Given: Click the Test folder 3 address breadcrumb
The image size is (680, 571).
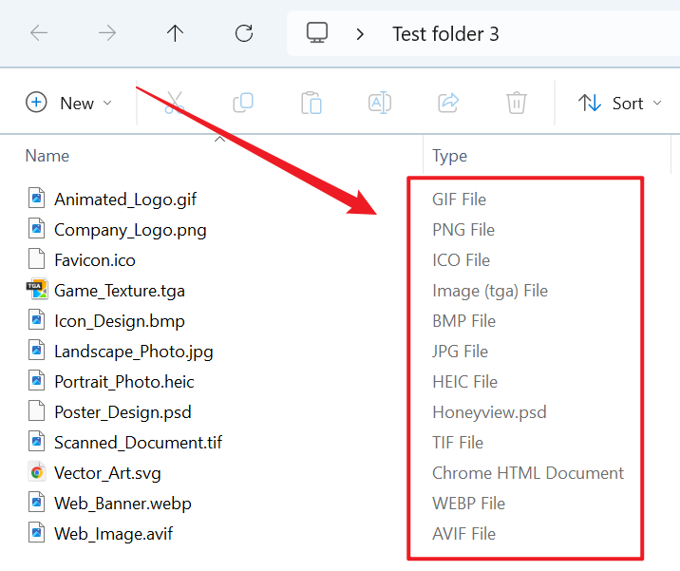Looking at the screenshot, I should pyautogui.click(x=445, y=33).
